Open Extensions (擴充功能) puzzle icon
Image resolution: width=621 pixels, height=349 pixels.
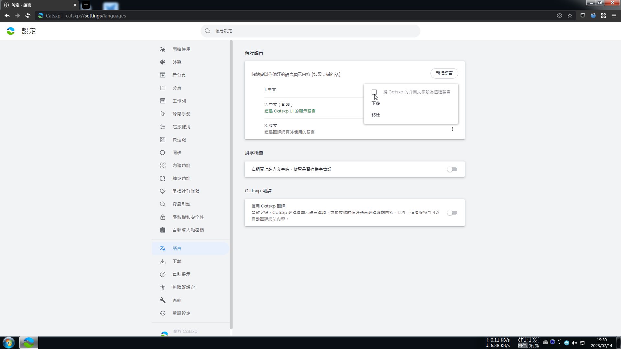(163, 178)
